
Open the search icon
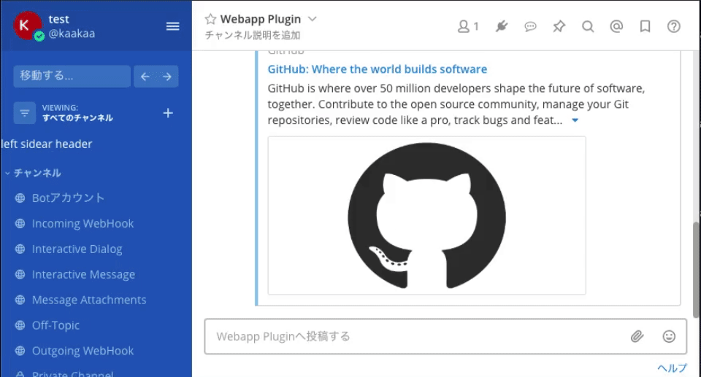(588, 27)
